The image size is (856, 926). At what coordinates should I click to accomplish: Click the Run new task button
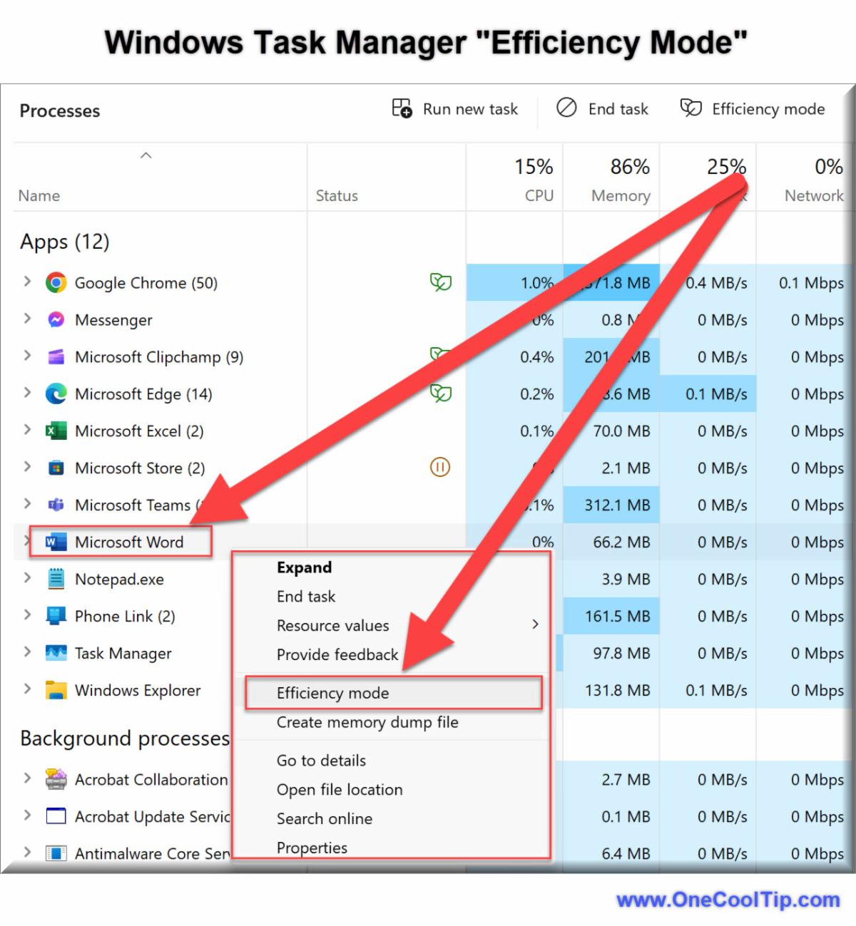point(455,109)
